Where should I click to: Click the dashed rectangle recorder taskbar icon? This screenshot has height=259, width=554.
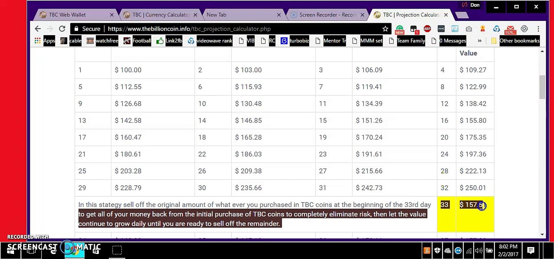(117, 250)
